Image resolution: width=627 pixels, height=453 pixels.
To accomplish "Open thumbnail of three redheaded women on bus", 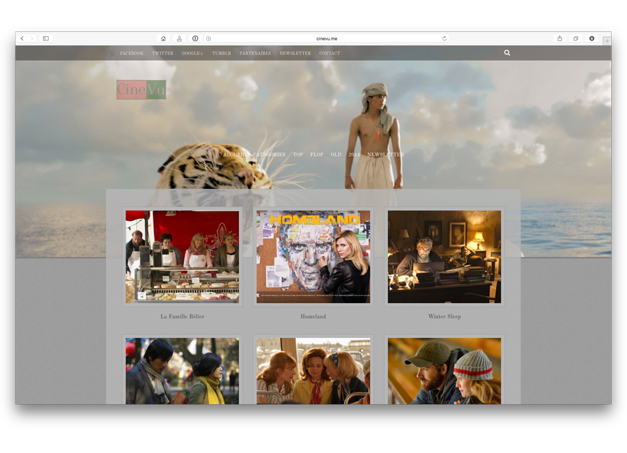I will coord(313,371).
